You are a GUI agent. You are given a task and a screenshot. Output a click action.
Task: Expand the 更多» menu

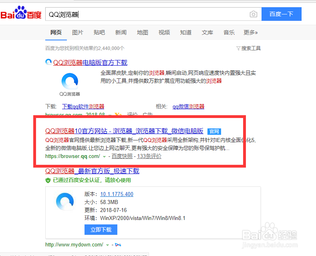250,32
